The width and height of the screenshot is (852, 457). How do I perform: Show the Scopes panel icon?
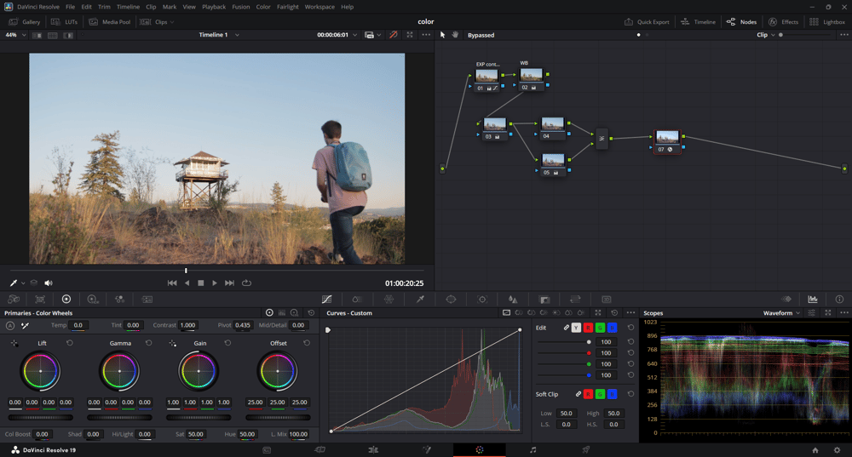[813, 299]
